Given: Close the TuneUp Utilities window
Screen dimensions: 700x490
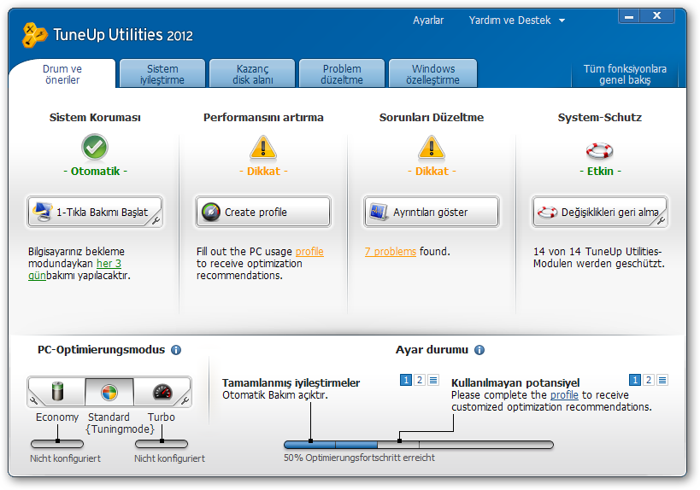Looking at the screenshot, I should pos(656,16).
